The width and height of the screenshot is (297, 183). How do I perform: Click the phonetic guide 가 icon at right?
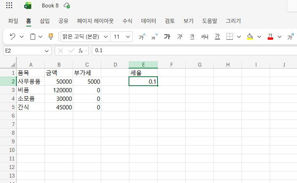click(291, 37)
